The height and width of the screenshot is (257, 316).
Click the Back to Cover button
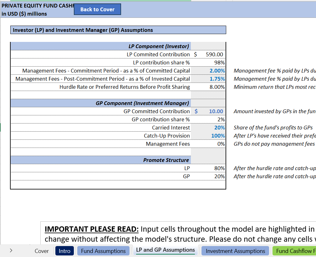(x=98, y=9)
